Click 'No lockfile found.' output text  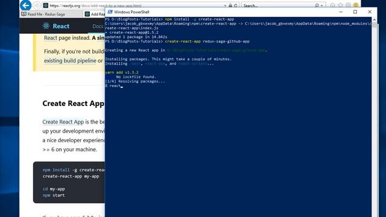pos(136,77)
